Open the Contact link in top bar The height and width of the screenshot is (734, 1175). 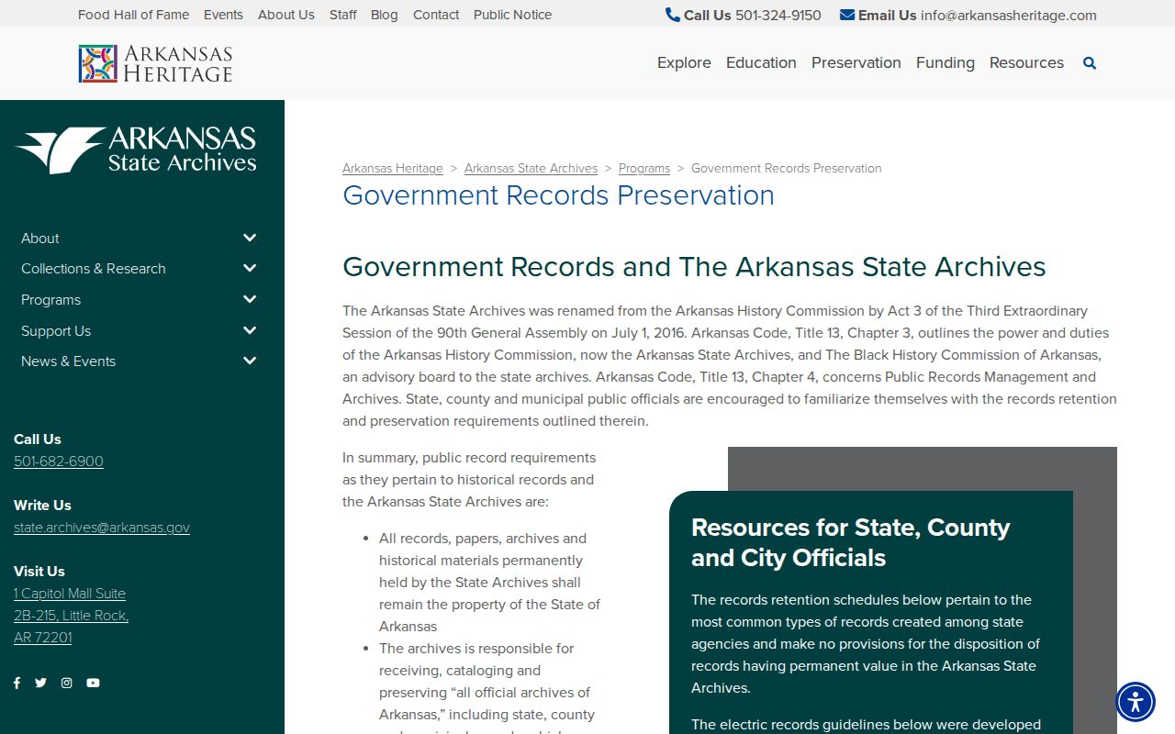pyautogui.click(x=436, y=15)
